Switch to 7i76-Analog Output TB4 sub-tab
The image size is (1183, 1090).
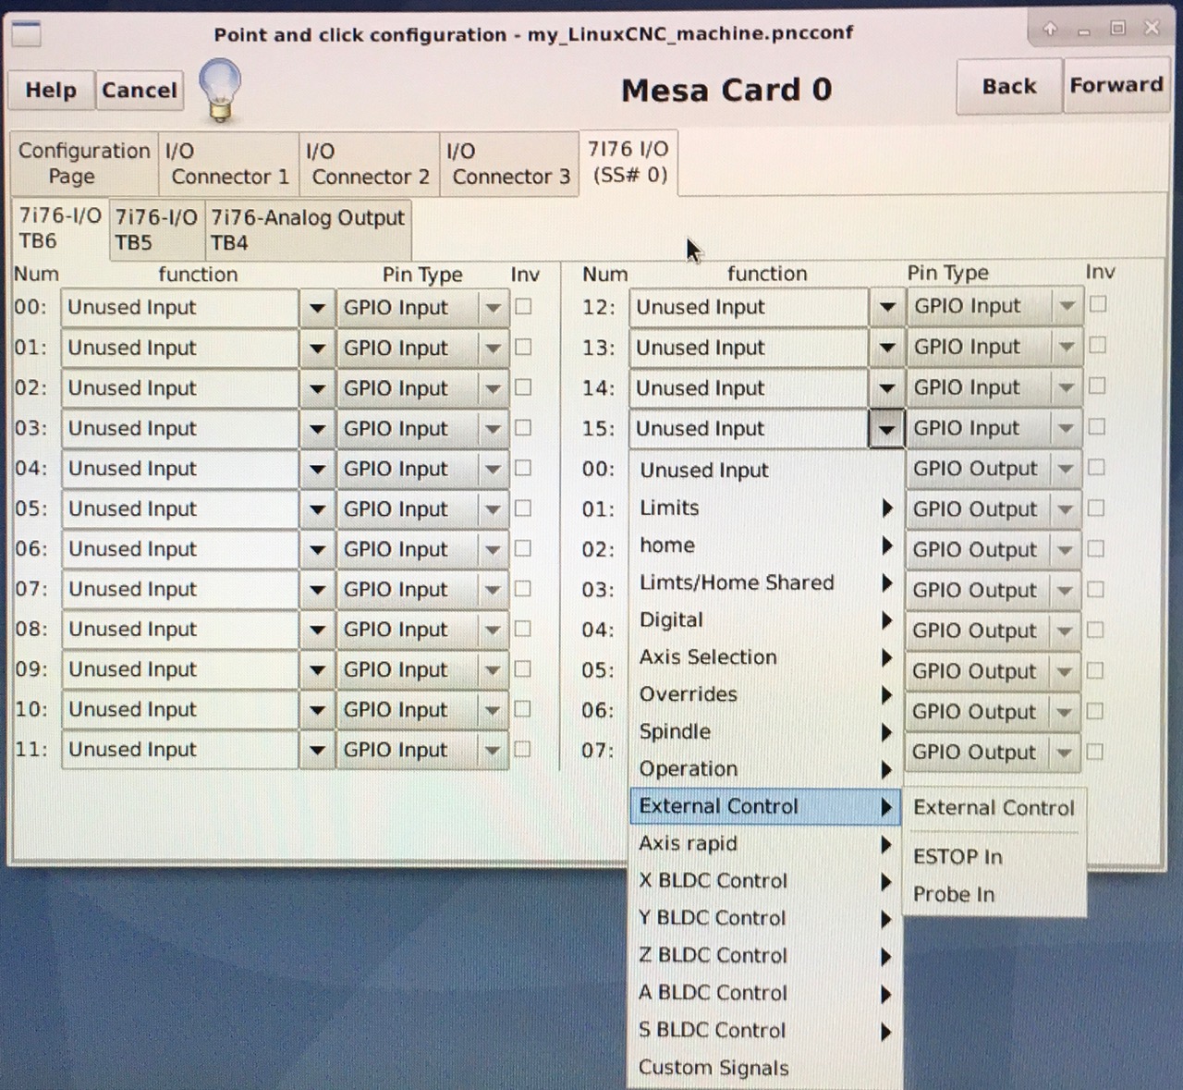pos(307,230)
